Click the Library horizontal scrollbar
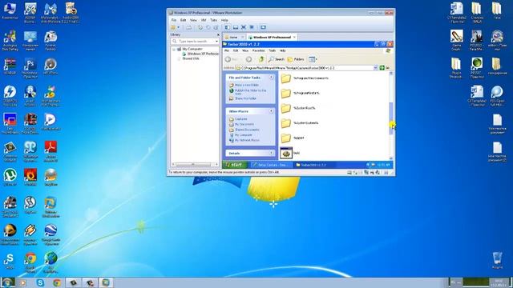This screenshot has height=288, width=513. (195, 164)
